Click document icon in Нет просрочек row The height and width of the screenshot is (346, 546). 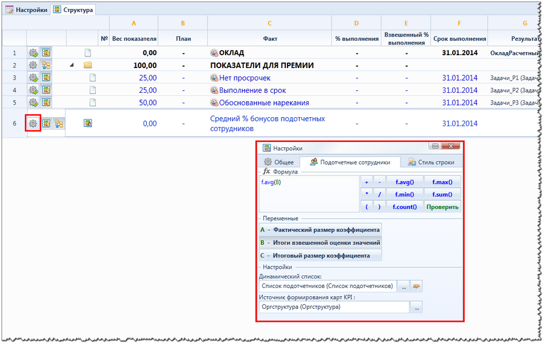(x=93, y=78)
